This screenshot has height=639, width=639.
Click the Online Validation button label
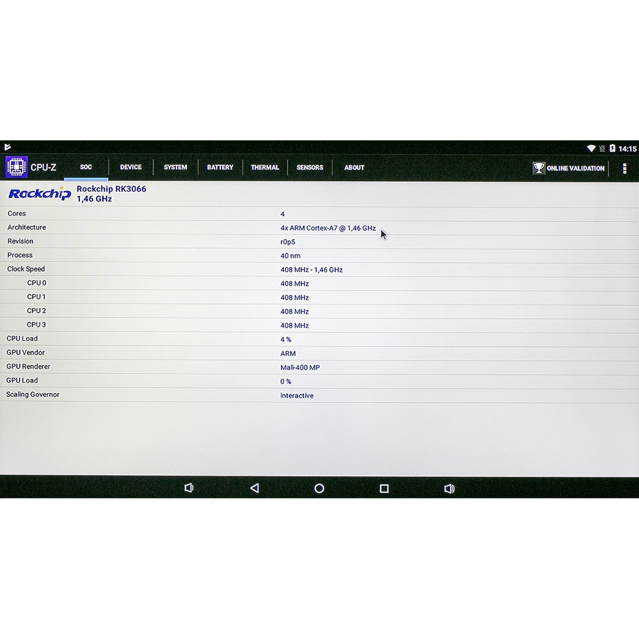click(575, 168)
